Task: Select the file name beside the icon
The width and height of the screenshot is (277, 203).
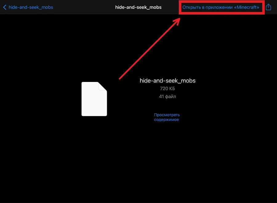Action: 167,81
